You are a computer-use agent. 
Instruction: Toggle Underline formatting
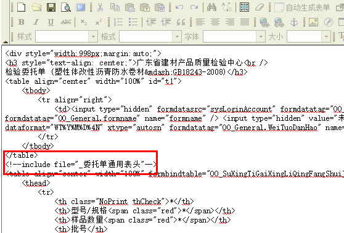coord(51,22)
